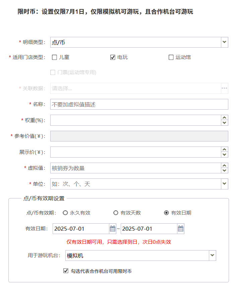The width and height of the screenshot is (231, 283).
Task: Click the 名称 text input field
Action: 139,104
